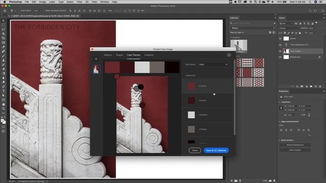Image resolution: width=326 pixels, height=183 pixels.
Task: Select the Horizontal Type tool
Action: point(4,91)
